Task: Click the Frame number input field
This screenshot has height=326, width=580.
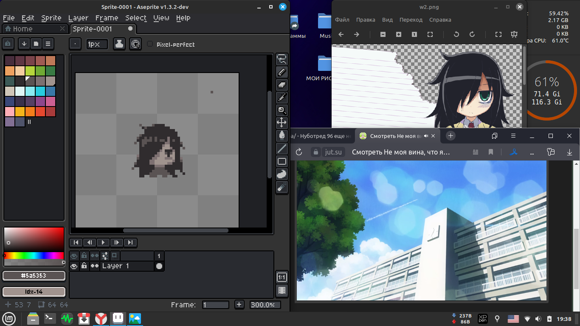Action: [216, 305]
